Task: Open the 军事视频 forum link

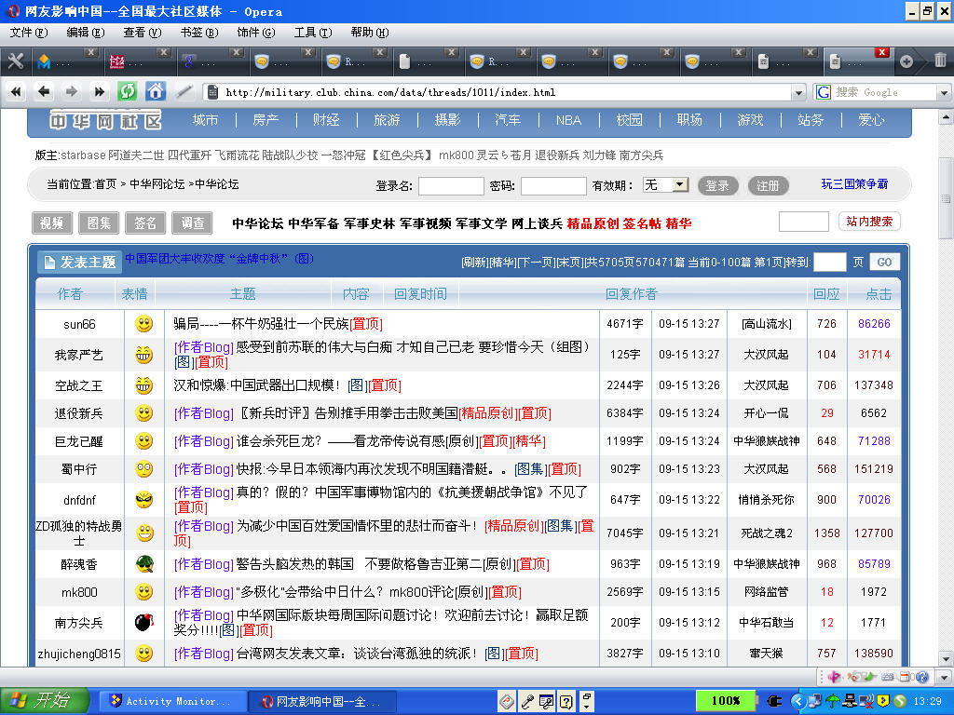Action: (x=425, y=223)
